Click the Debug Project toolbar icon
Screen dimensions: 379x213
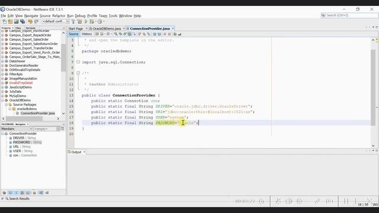tap(92, 22)
